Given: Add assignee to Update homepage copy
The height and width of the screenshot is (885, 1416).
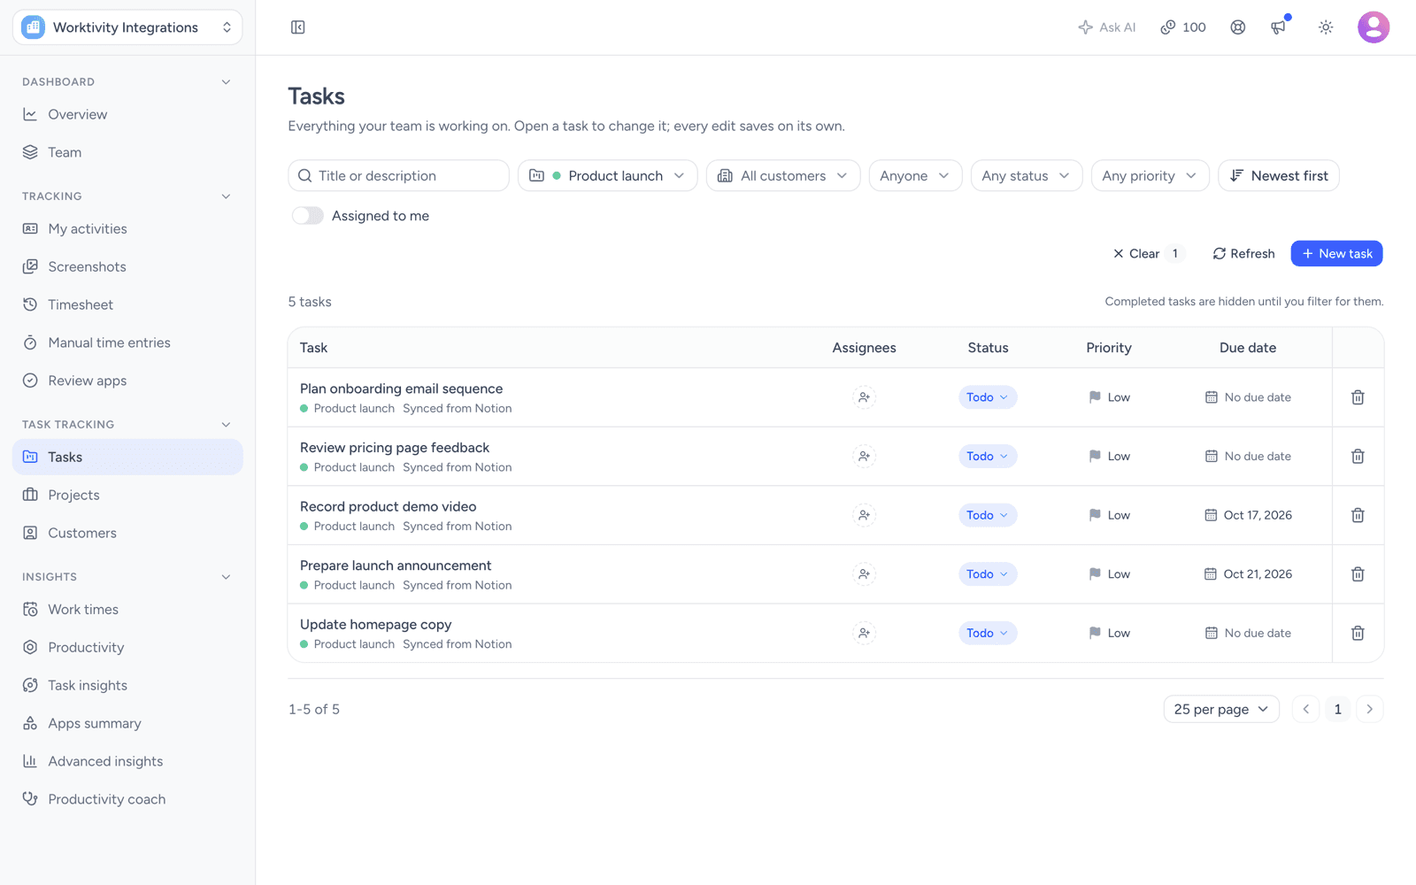Looking at the screenshot, I should pos(865,633).
